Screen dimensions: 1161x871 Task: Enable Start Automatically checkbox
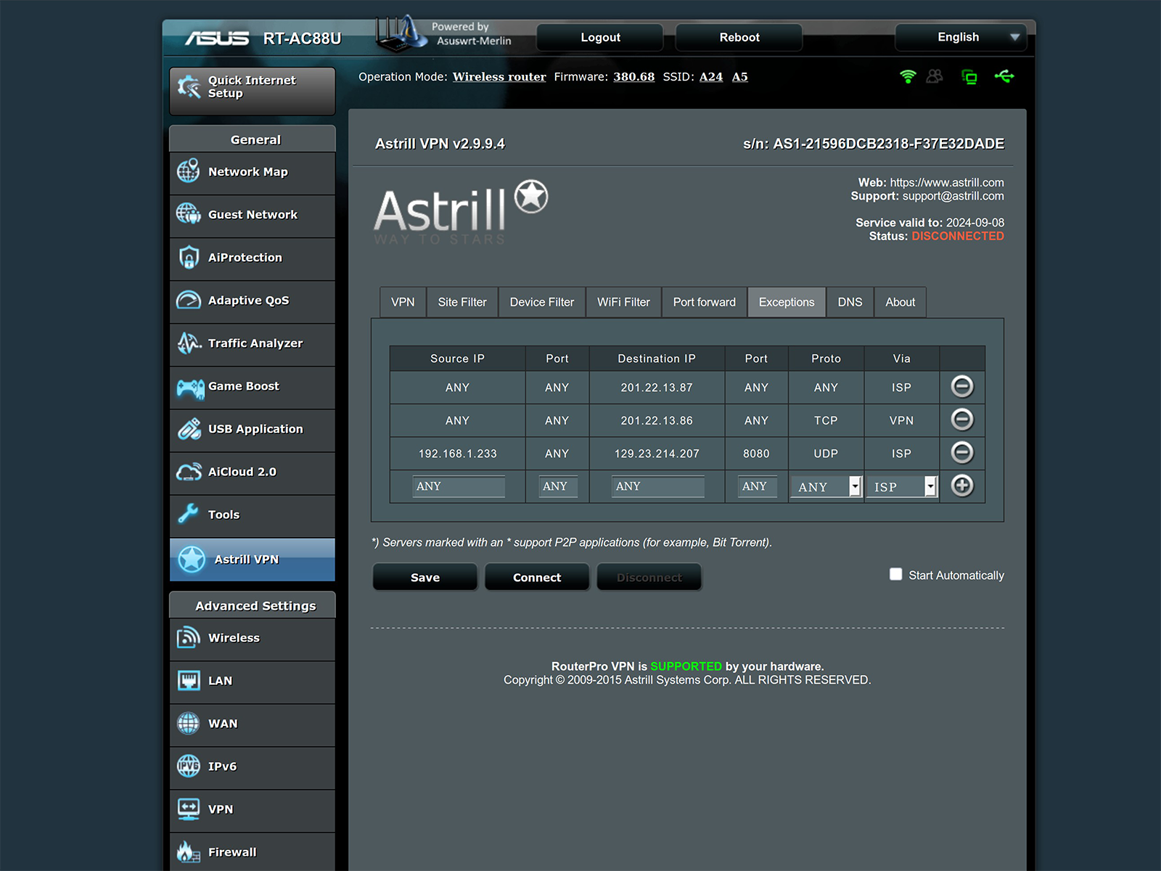(x=896, y=574)
